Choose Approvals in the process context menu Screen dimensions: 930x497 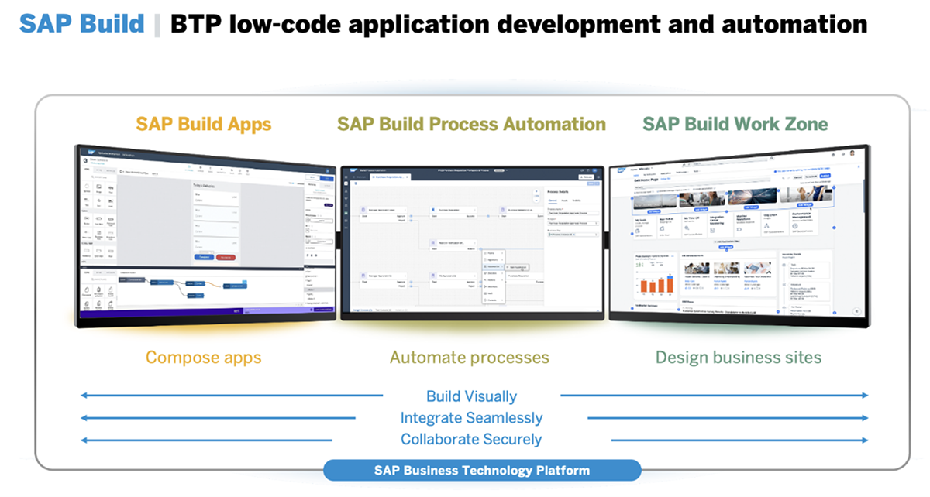pyautogui.click(x=494, y=260)
